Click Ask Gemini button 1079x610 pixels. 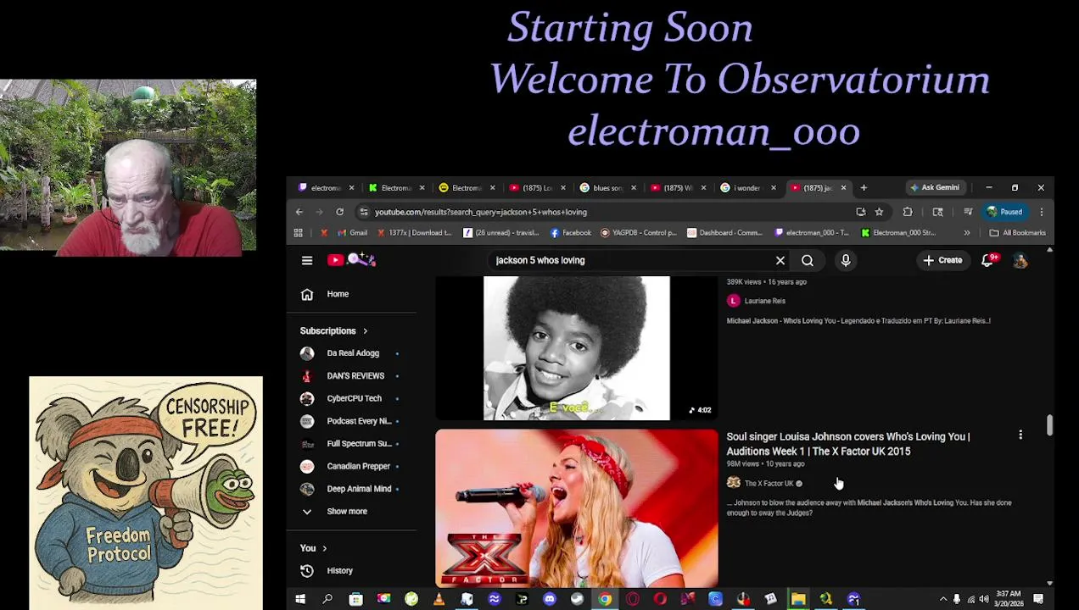934,188
